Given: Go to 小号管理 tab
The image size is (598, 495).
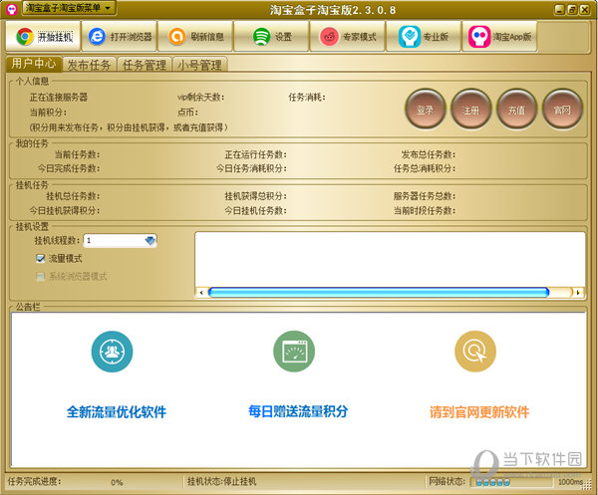Looking at the screenshot, I should pyautogui.click(x=200, y=65).
